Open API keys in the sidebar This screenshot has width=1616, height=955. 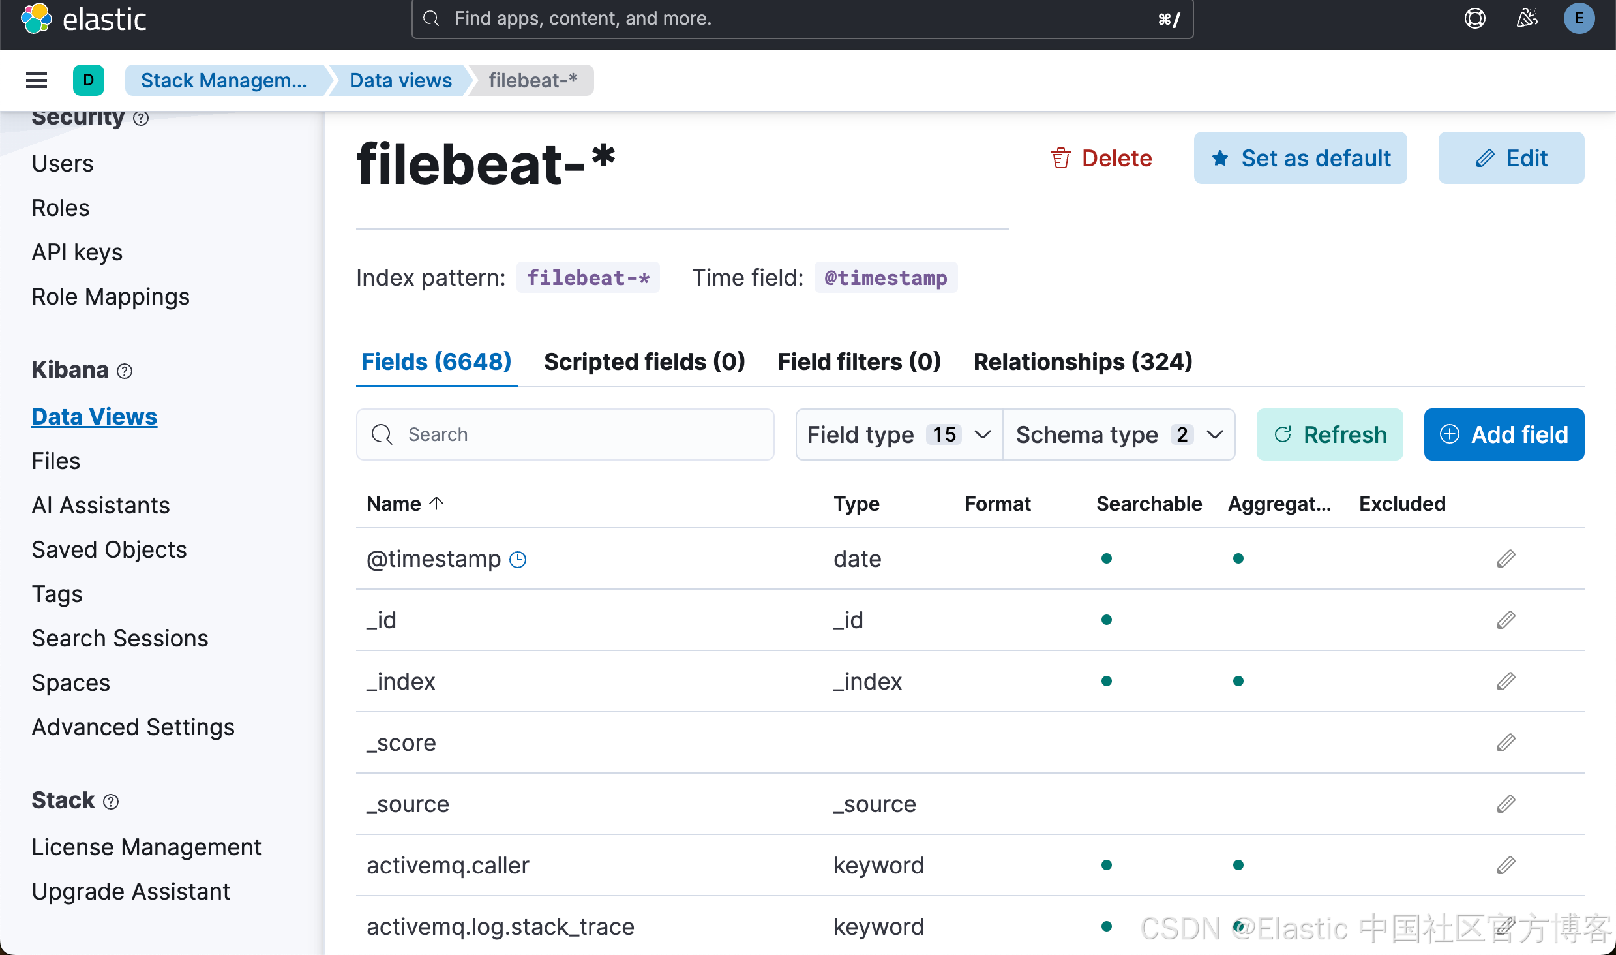point(77,252)
